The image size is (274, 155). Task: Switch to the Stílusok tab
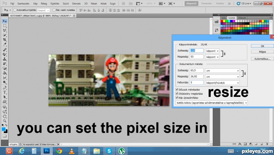242,18
